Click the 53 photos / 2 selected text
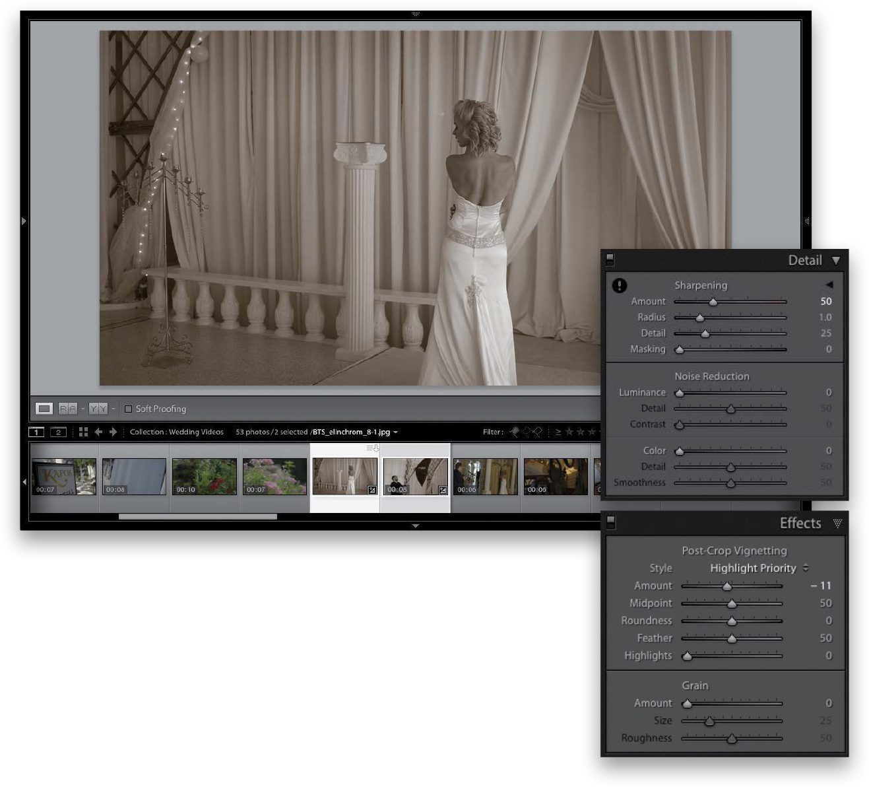The width and height of the screenshot is (869, 787). click(271, 432)
